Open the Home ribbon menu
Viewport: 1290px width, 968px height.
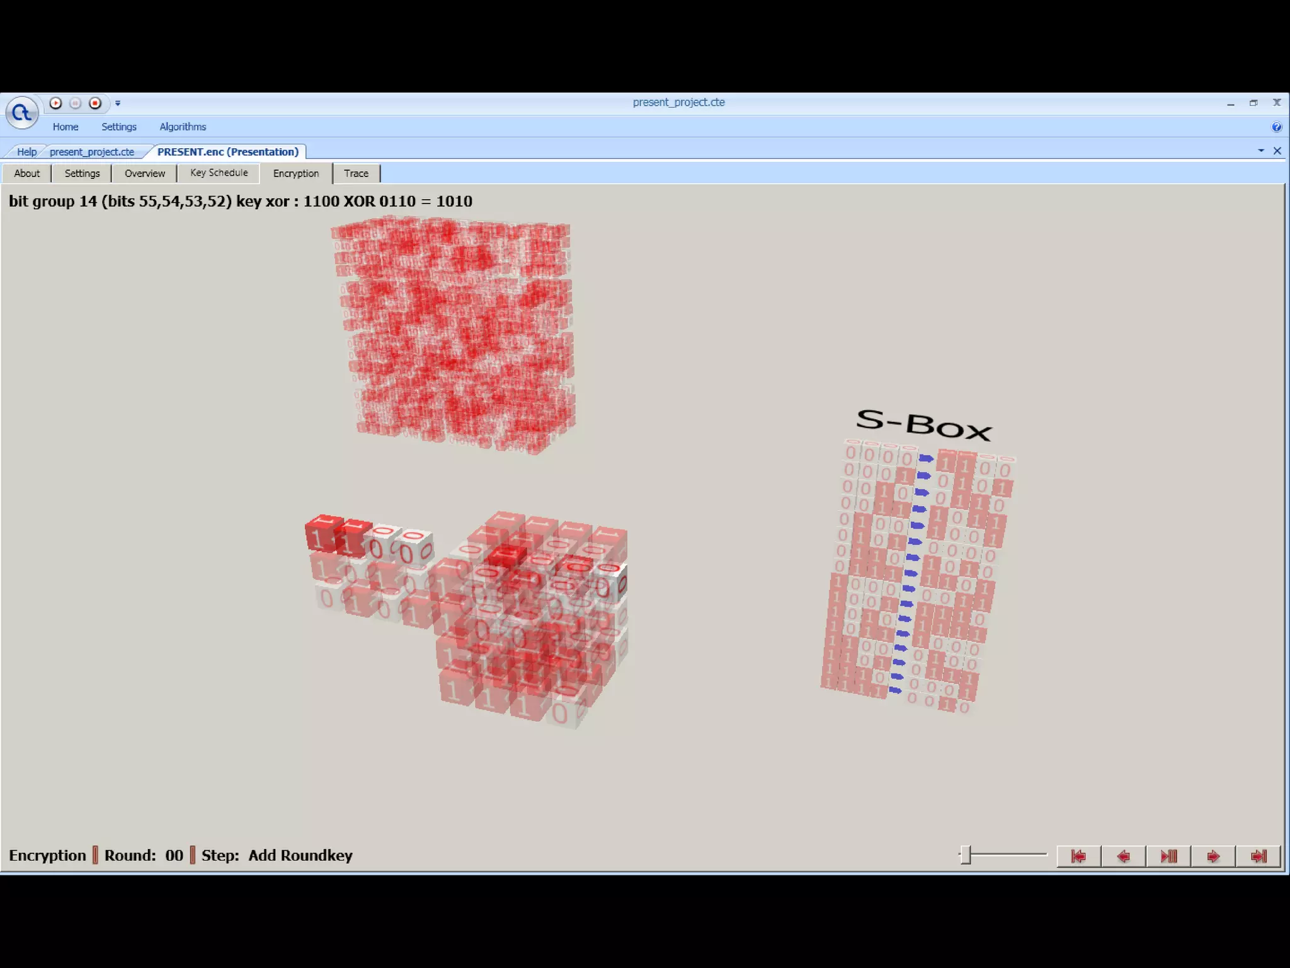click(66, 127)
